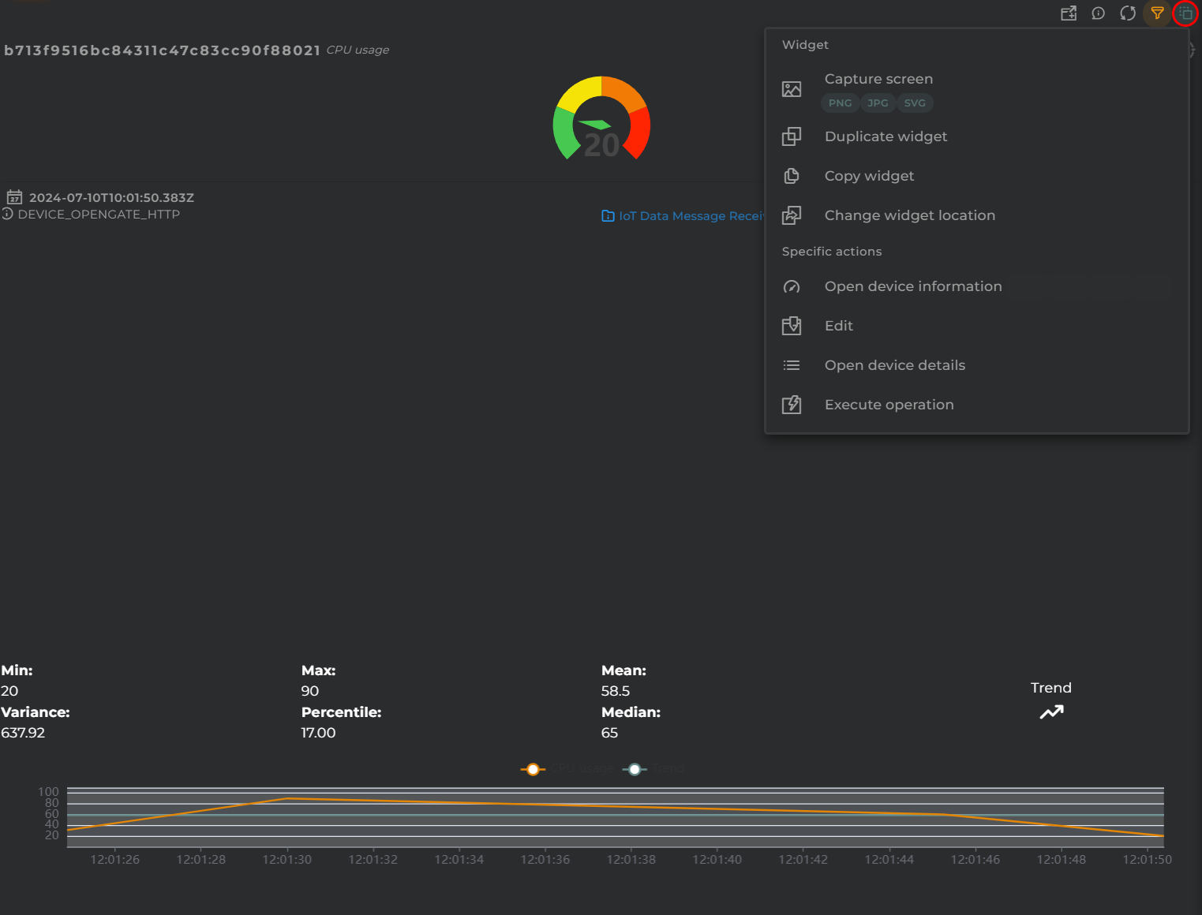Screen dimensions: 1202x915
Task: Refresh the widget using circular arrows icon
Action: (1128, 13)
